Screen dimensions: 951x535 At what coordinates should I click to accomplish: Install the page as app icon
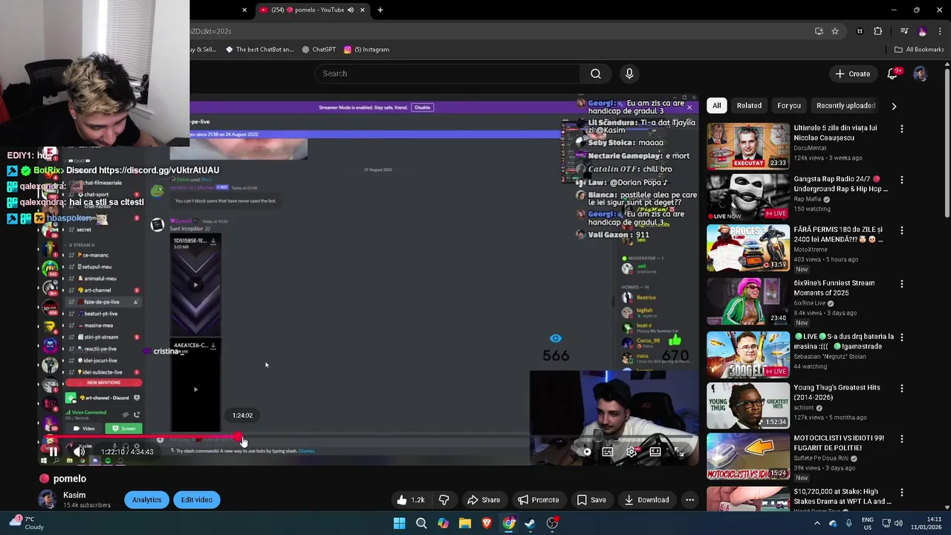(x=819, y=31)
